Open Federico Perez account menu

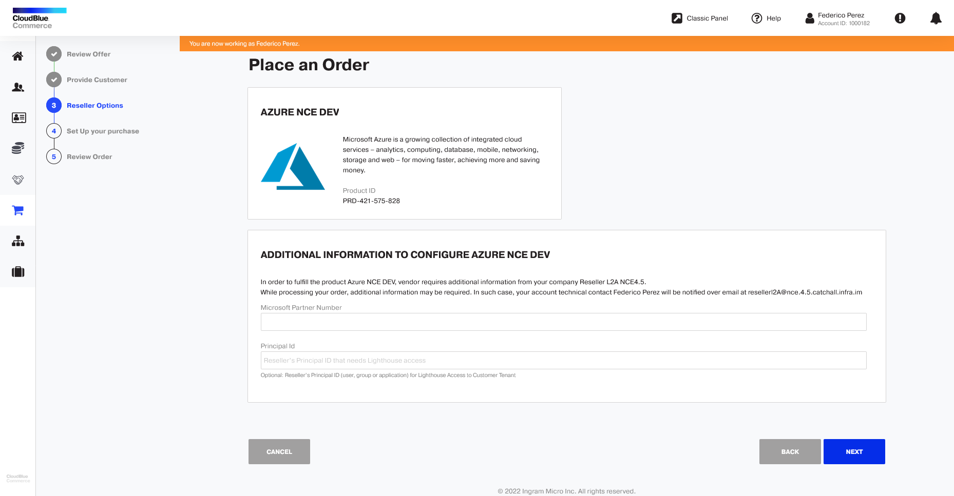tap(841, 15)
